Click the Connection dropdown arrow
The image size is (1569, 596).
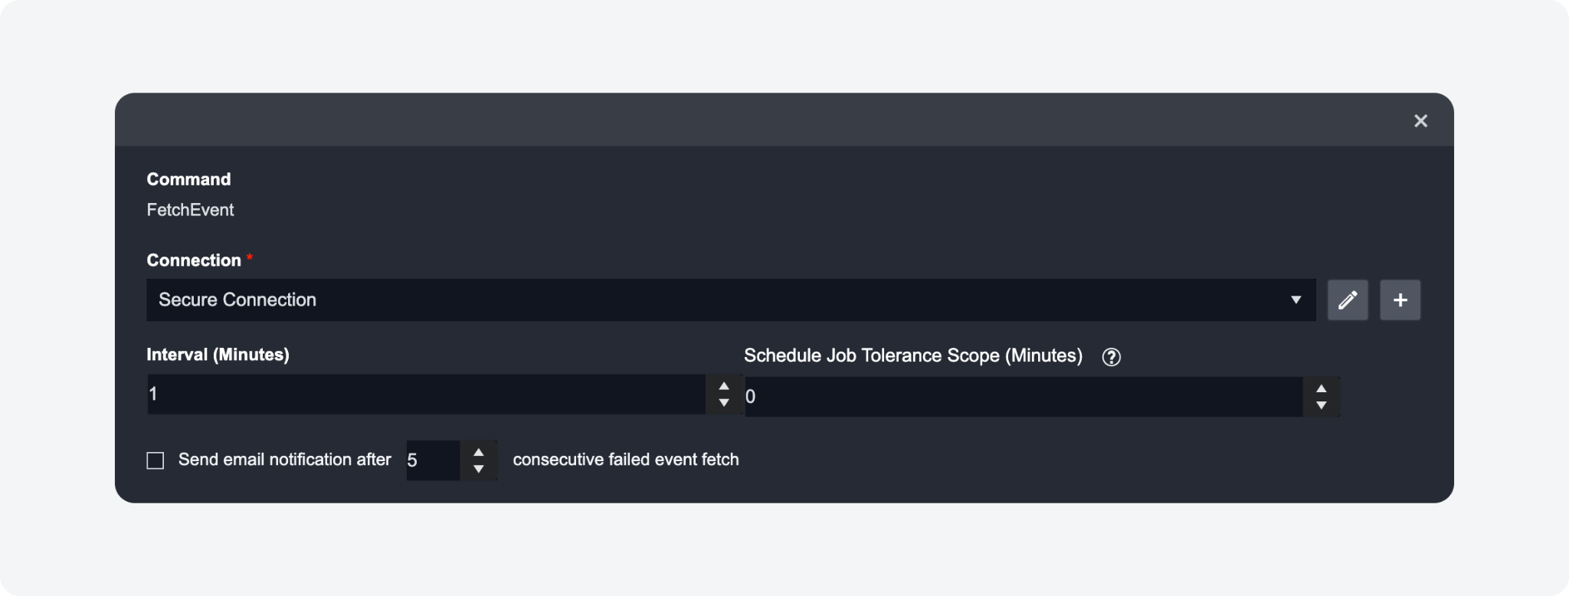[1295, 300]
